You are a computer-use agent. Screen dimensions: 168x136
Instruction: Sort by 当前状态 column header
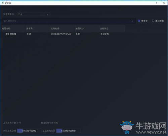112,29
